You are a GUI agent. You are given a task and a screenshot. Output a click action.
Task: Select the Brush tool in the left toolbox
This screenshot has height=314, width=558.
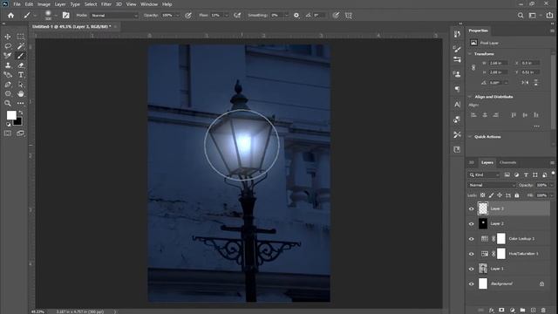pyautogui.click(x=21, y=56)
